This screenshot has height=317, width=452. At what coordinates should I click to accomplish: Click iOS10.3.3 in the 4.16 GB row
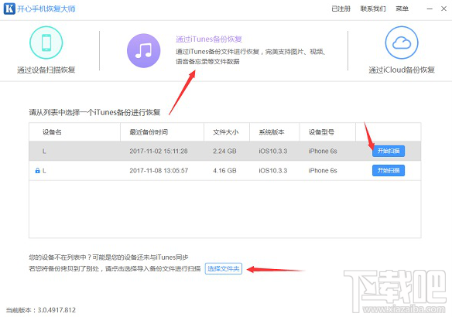(x=272, y=171)
